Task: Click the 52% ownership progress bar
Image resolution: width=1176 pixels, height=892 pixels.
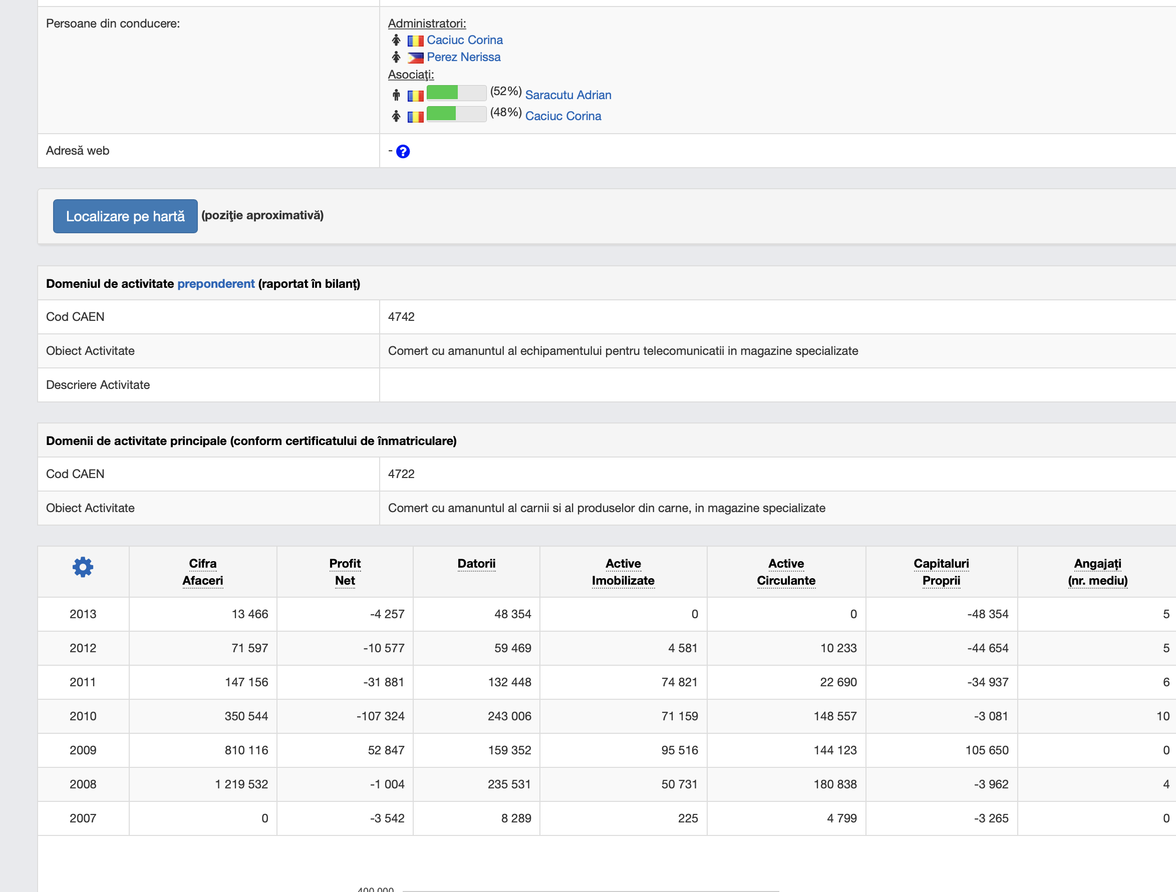Action: 456,94
